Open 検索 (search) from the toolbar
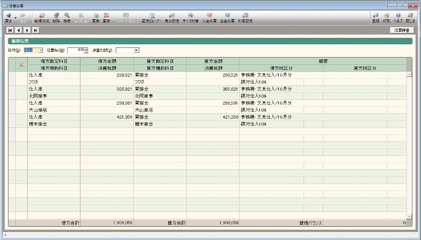The image size is (421, 240). 67,17
